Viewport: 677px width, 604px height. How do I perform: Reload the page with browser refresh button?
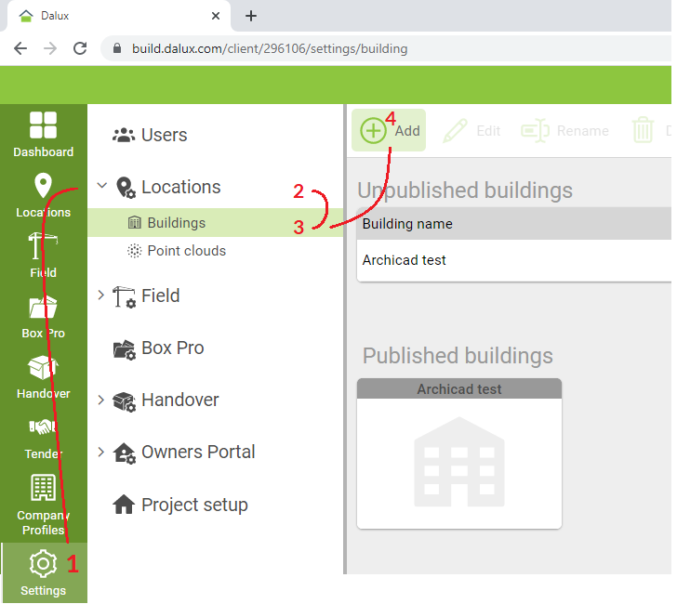pyautogui.click(x=80, y=48)
